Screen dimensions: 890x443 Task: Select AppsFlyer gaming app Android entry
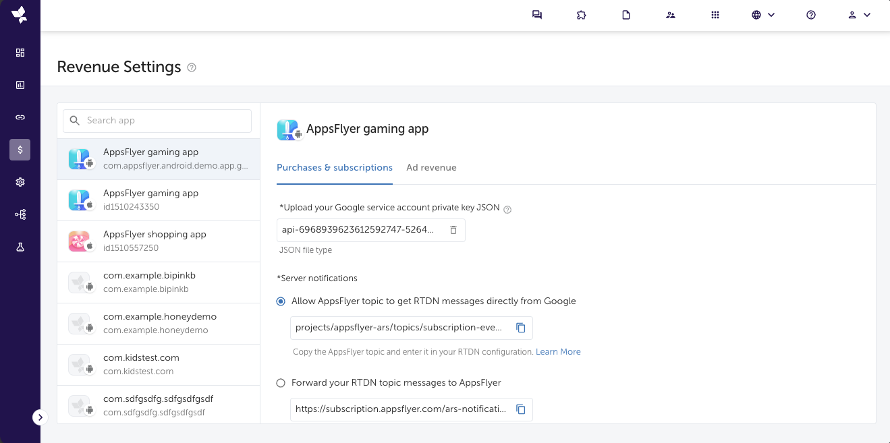pos(159,159)
